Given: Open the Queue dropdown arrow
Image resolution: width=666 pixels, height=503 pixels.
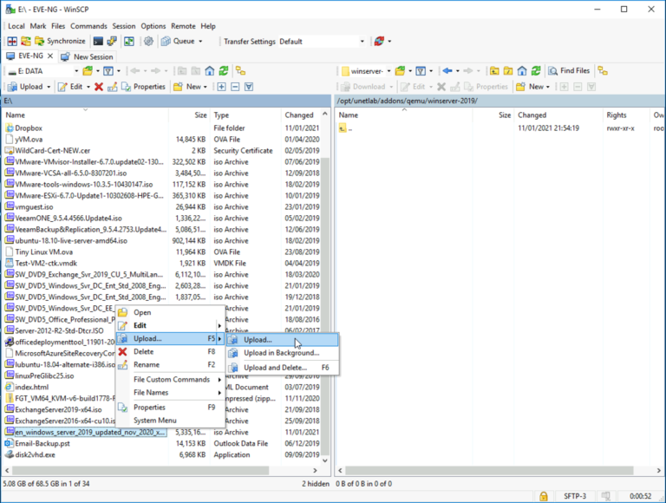Looking at the screenshot, I should click(200, 42).
